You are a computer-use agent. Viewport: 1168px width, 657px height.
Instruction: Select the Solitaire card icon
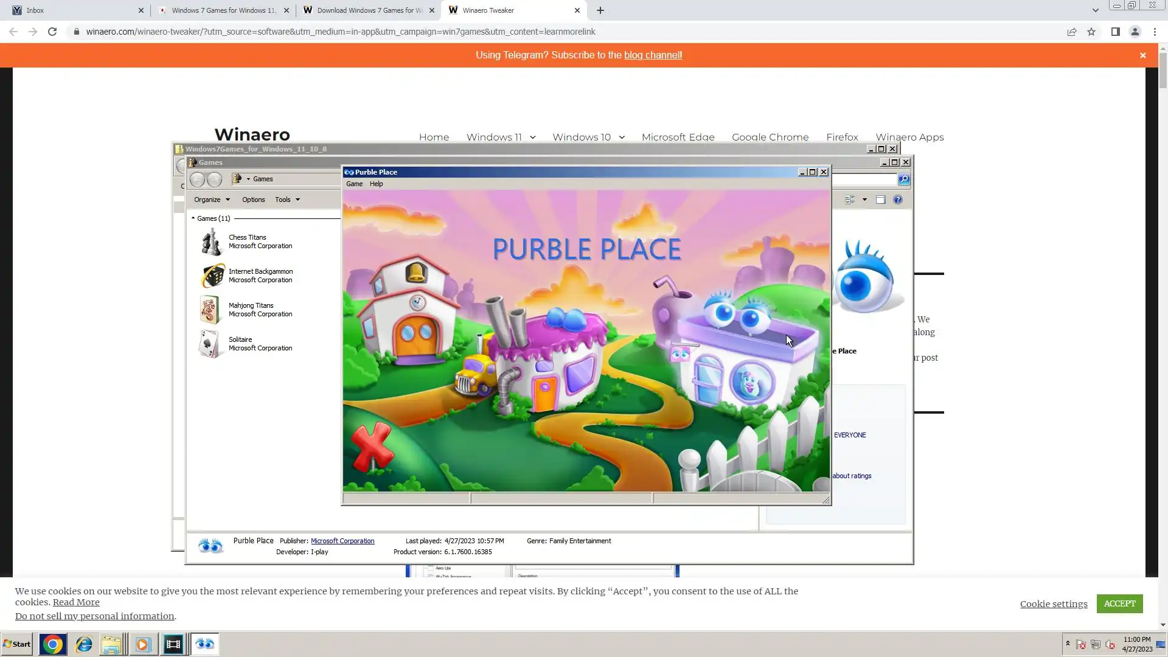click(209, 344)
